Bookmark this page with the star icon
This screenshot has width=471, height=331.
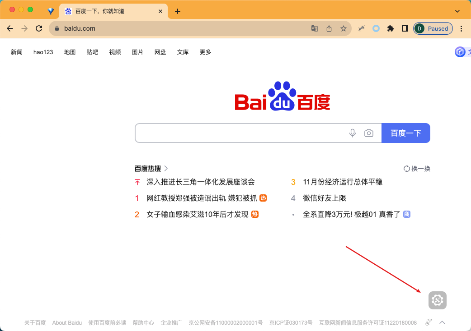344,28
